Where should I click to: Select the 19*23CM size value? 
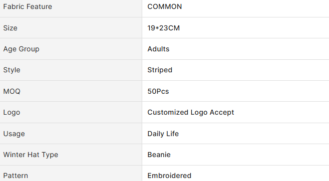click(x=163, y=28)
